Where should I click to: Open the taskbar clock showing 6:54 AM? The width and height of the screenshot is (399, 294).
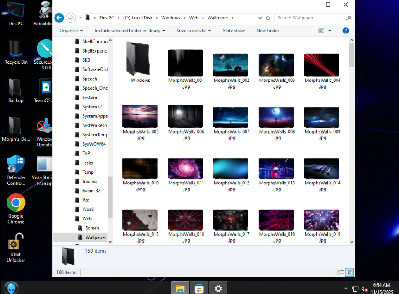coord(382,288)
